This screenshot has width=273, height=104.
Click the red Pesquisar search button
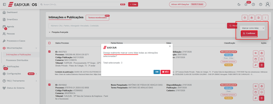pyautogui.click(x=232, y=26)
